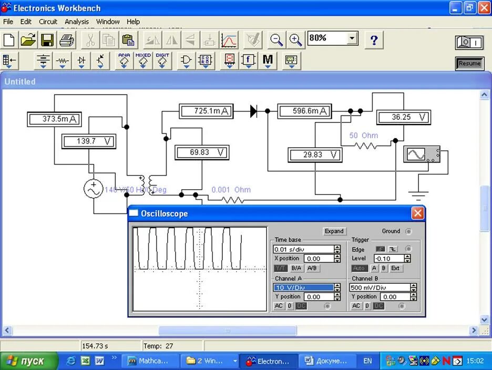Save the circuit with floppy icon
The width and height of the screenshot is (492, 370).
click(47, 40)
